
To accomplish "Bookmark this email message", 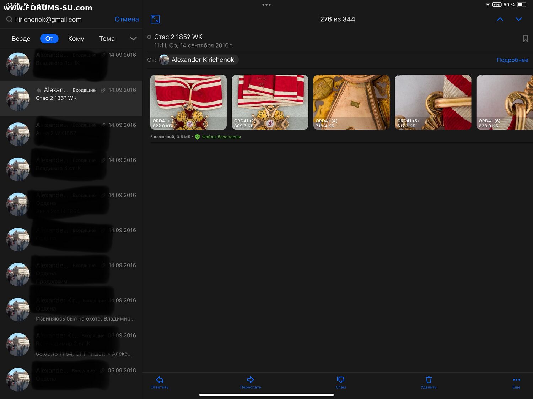I will pos(525,39).
